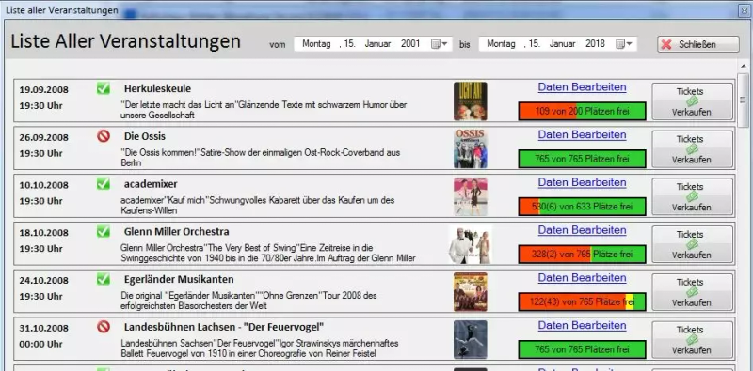Click date 26.09.2008
The height and width of the screenshot is (371, 753).
tap(43, 137)
